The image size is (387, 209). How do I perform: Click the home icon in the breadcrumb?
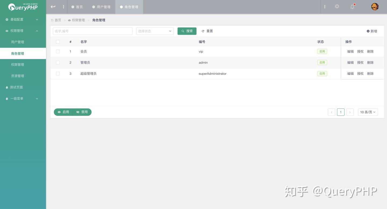52,20
